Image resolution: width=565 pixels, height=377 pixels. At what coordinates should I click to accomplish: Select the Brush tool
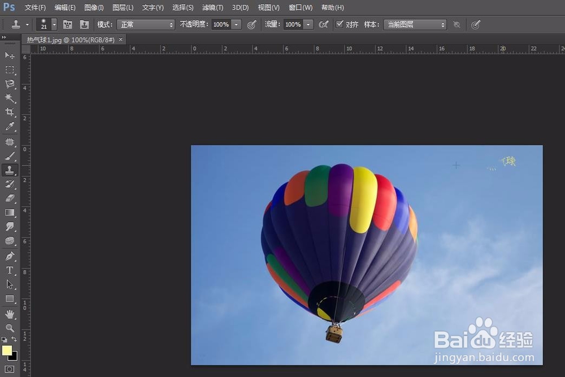tap(10, 156)
